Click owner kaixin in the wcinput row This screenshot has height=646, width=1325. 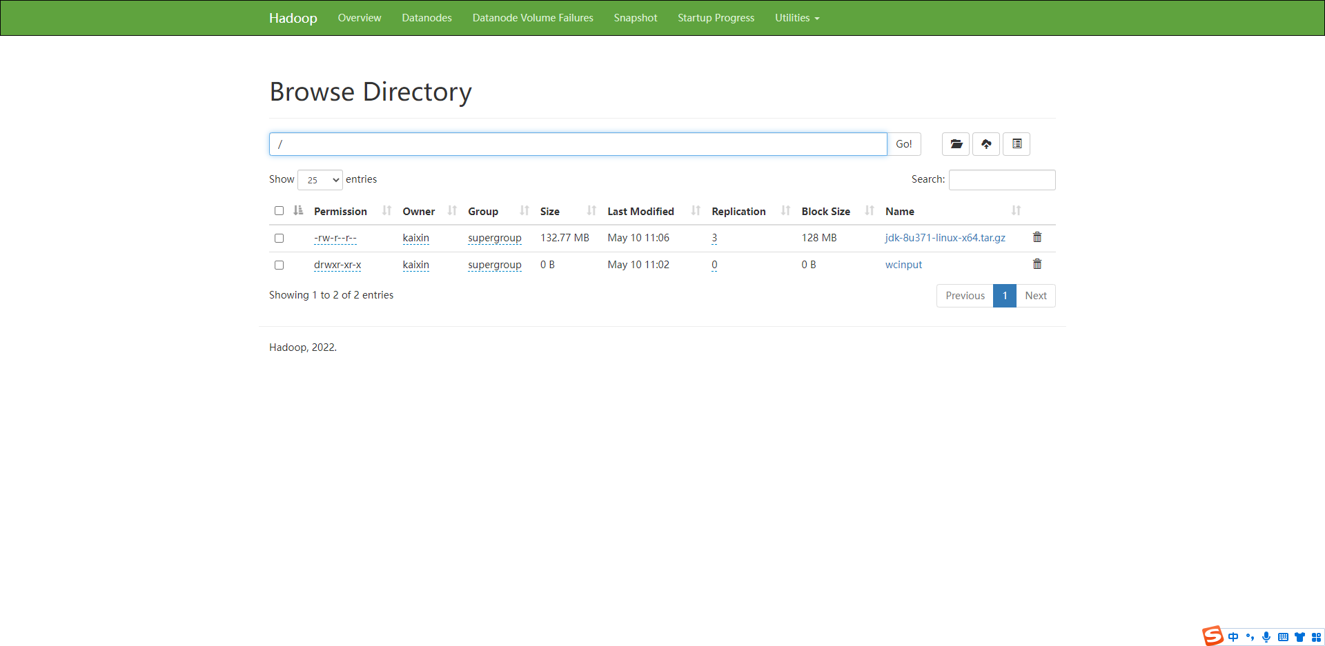[x=416, y=265]
